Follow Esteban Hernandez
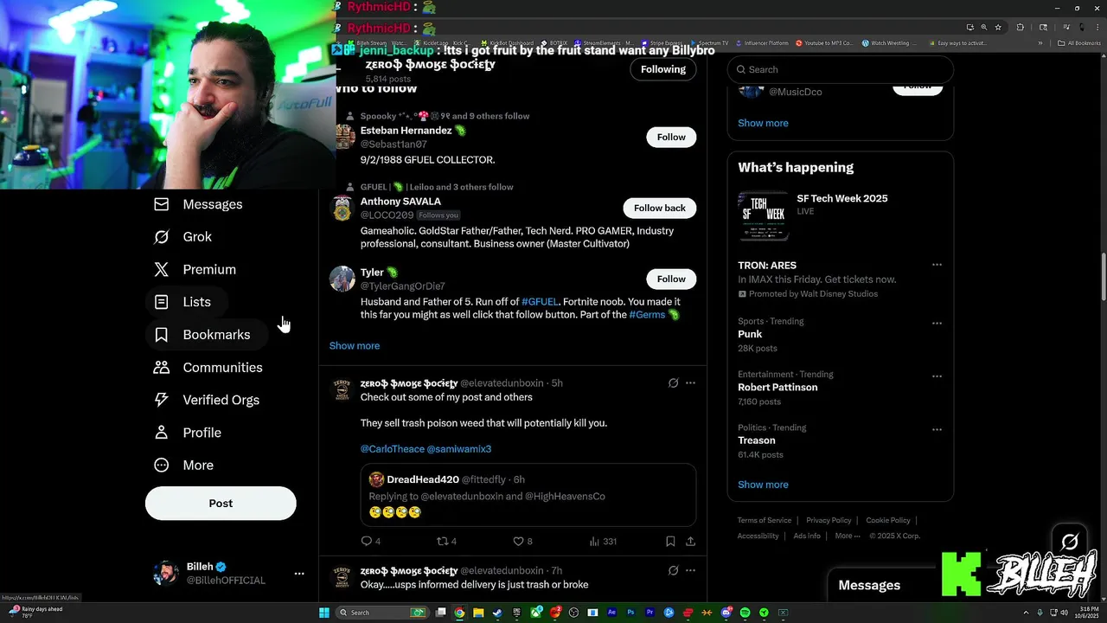 pos(671,137)
